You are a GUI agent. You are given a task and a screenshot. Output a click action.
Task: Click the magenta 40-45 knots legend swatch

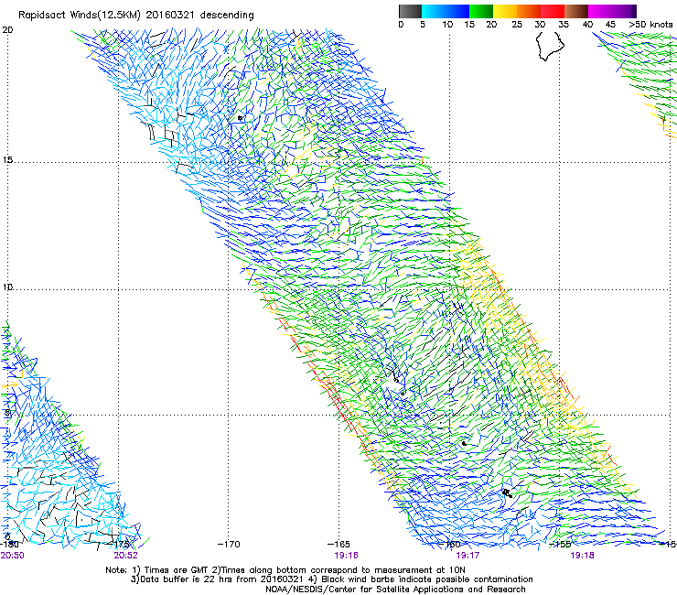[600, 11]
